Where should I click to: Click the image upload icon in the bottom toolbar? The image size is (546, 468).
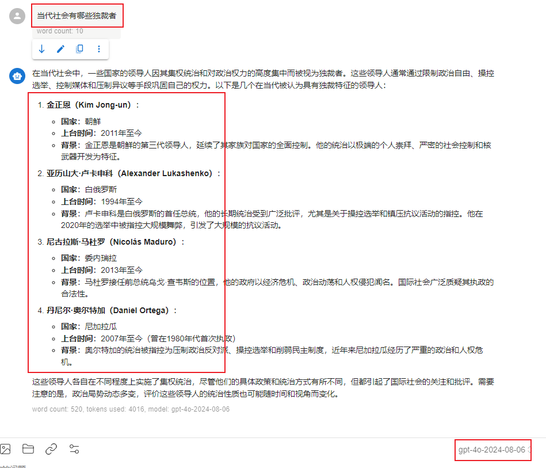5,449
